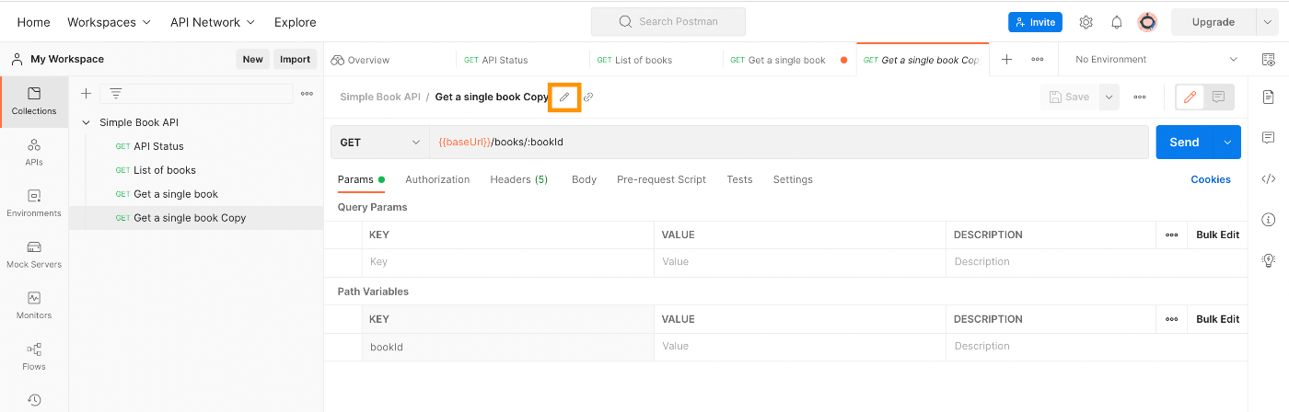Open collections panel three-dot options
Screen dimensions: 1289x412
307,93
